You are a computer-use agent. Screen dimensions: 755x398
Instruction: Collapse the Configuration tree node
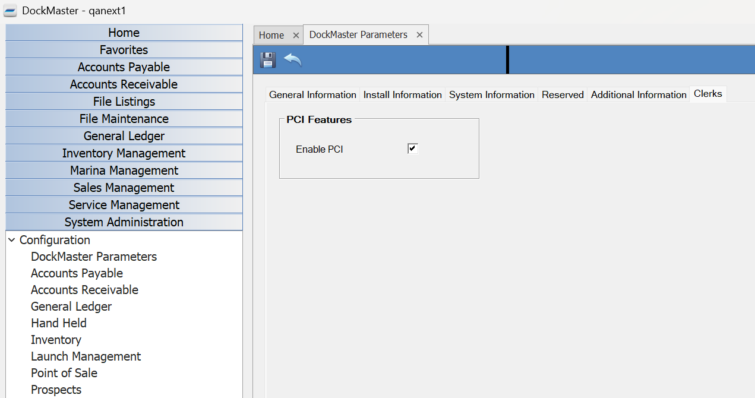[x=11, y=240]
